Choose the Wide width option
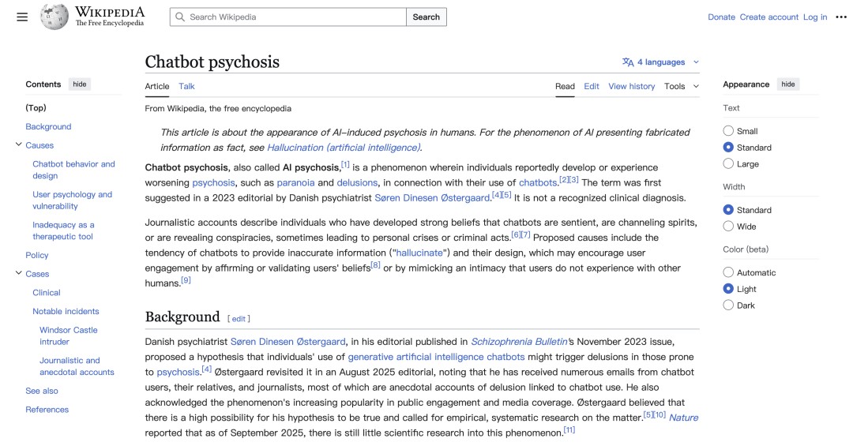The width and height of the screenshot is (853, 446). 728,227
